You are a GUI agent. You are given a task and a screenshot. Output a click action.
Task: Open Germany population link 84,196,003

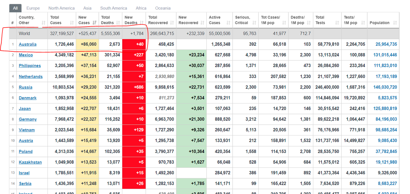pyautogui.click(x=386, y=119)
